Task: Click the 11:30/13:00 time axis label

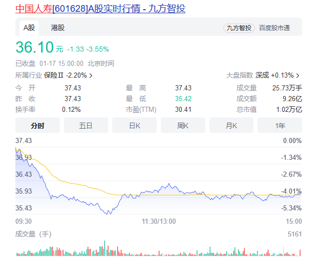Action: [159, 221]
